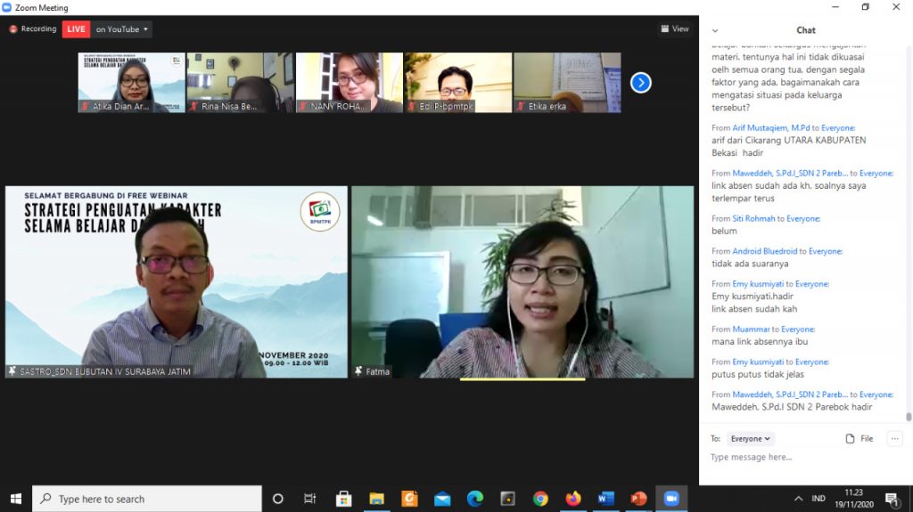This screenshot has height=512, width=913.
Task: Open PowerPoint from the taskbar
Action: 638,499
